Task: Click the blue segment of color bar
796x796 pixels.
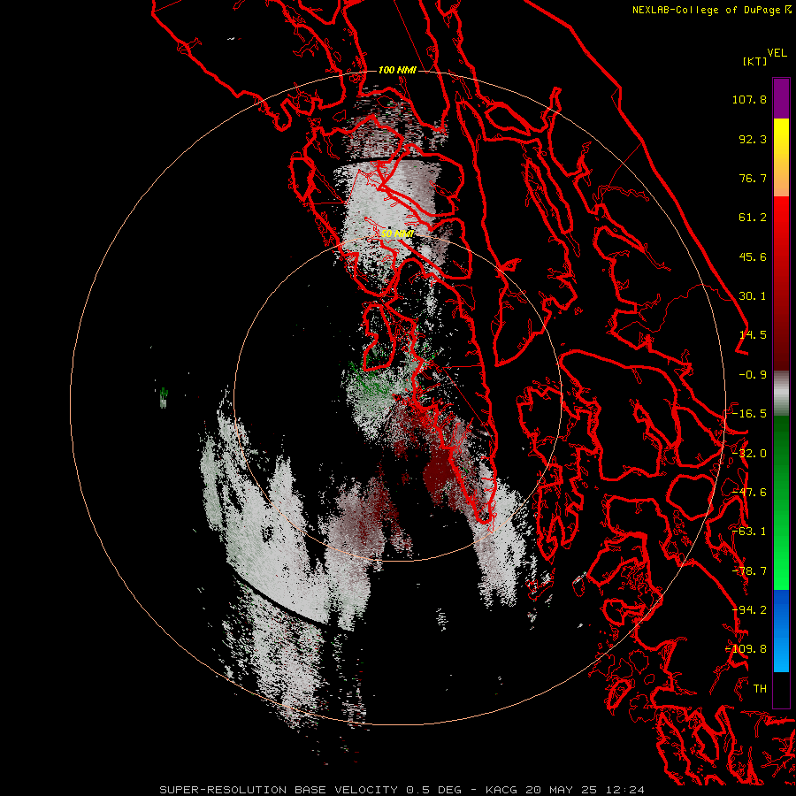Action: pyautogui.click(x=781, y=631)
